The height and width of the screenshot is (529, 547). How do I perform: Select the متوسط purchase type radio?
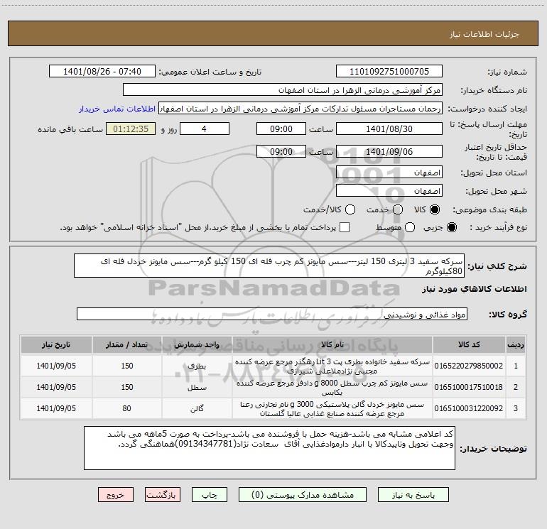(x=410, y=227)
